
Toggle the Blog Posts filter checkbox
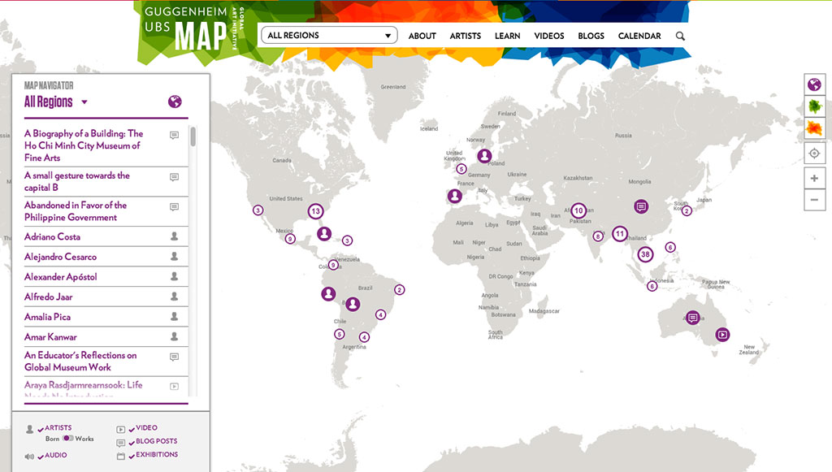[132, 442]
